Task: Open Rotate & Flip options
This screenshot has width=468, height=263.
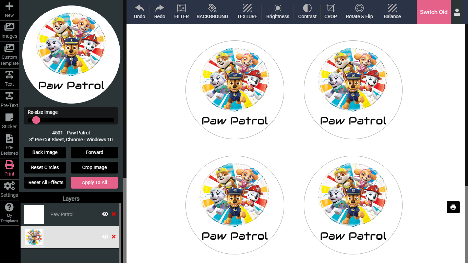Action: tap(359, 12)
